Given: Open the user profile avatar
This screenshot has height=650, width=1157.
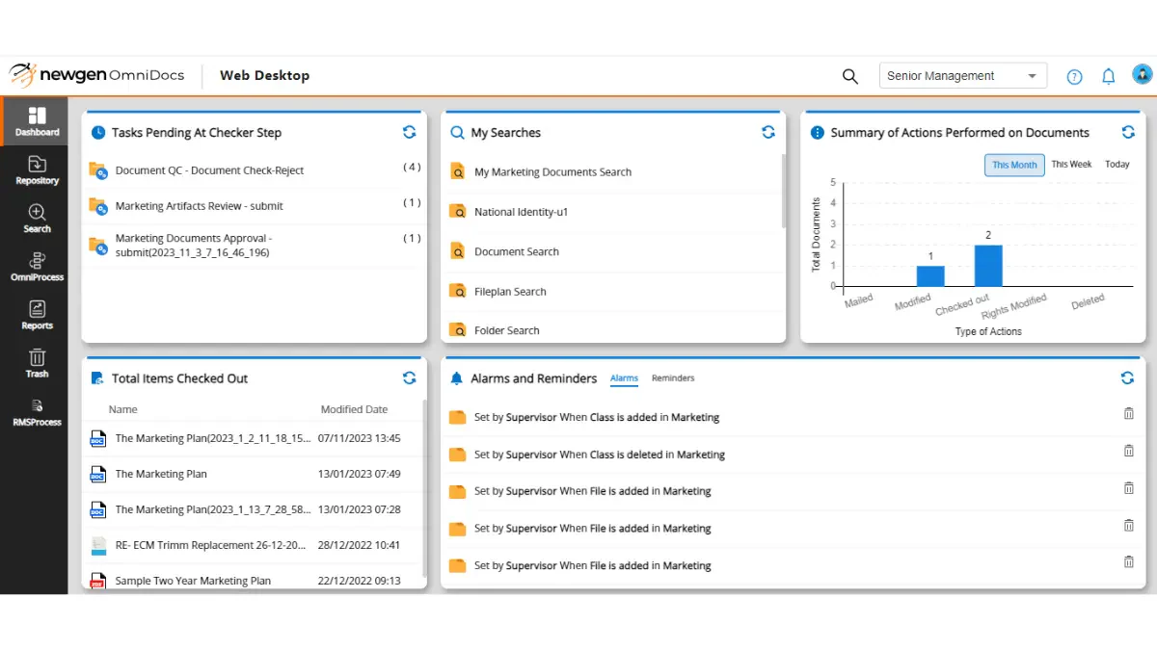Looking at the screenshot, I should [1142, 75].
